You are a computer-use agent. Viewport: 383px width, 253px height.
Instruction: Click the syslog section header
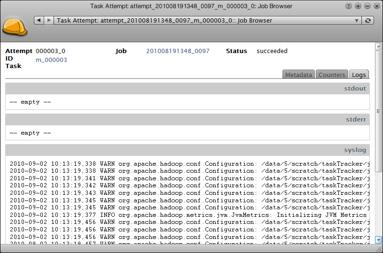click(x=187, y=150)
